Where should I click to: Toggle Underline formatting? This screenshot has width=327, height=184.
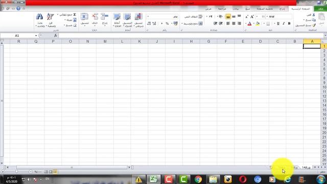278,24
